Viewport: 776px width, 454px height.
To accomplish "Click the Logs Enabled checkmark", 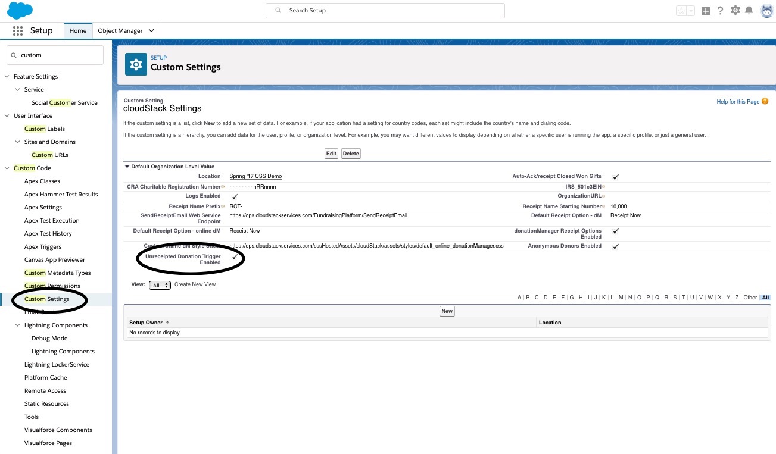I will pyautogui.click(x=235, y=196).
